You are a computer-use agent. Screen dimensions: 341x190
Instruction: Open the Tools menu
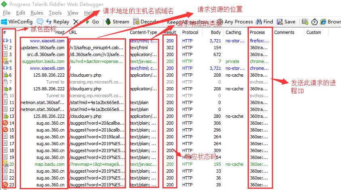point(55,13)
